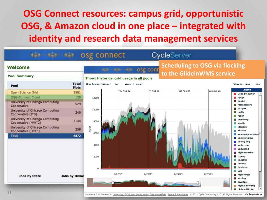The width and height of the screenshot is (267, 200).
Task: Select legend entry 'vo.glow.glow'
Action: [x=245, y=138]
